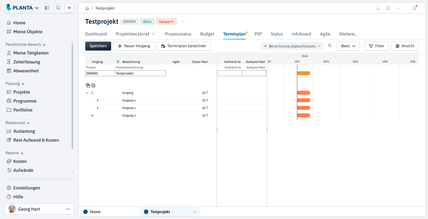Collapse task 1 Vorgang tree row
Viewport: 428px width, 219px height.
pyautogui.click(x=87, y=93)
